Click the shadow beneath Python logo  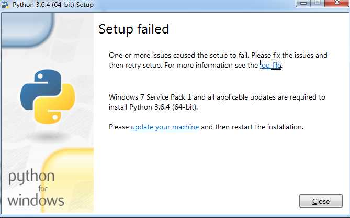tap(49, 136)
